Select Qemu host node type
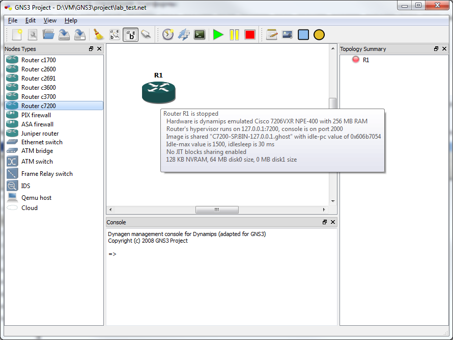Screen dimensions: 453x340 54,198
